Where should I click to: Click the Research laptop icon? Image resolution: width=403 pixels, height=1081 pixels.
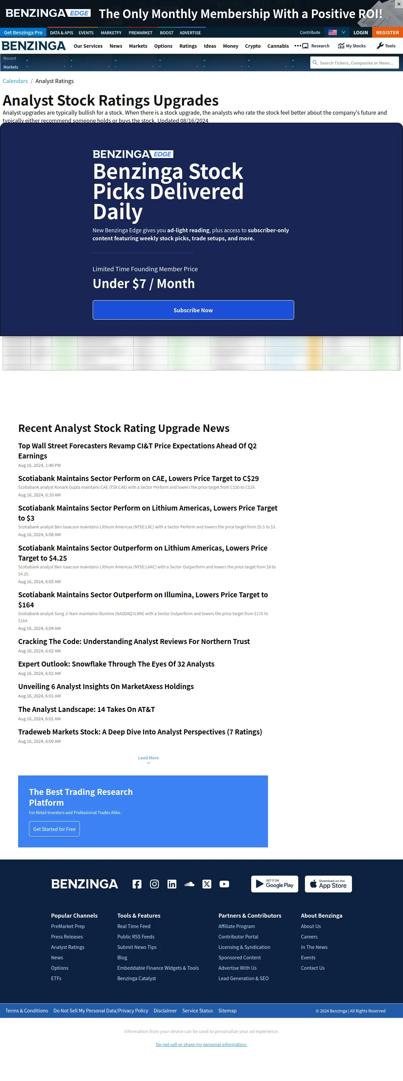point(305,46)
